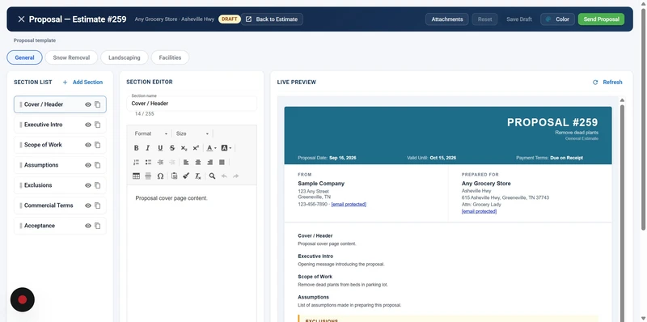The image size is (647, 322).
Task: Toggle visibility of Commercial Terms section
Action: click(88, 205)
